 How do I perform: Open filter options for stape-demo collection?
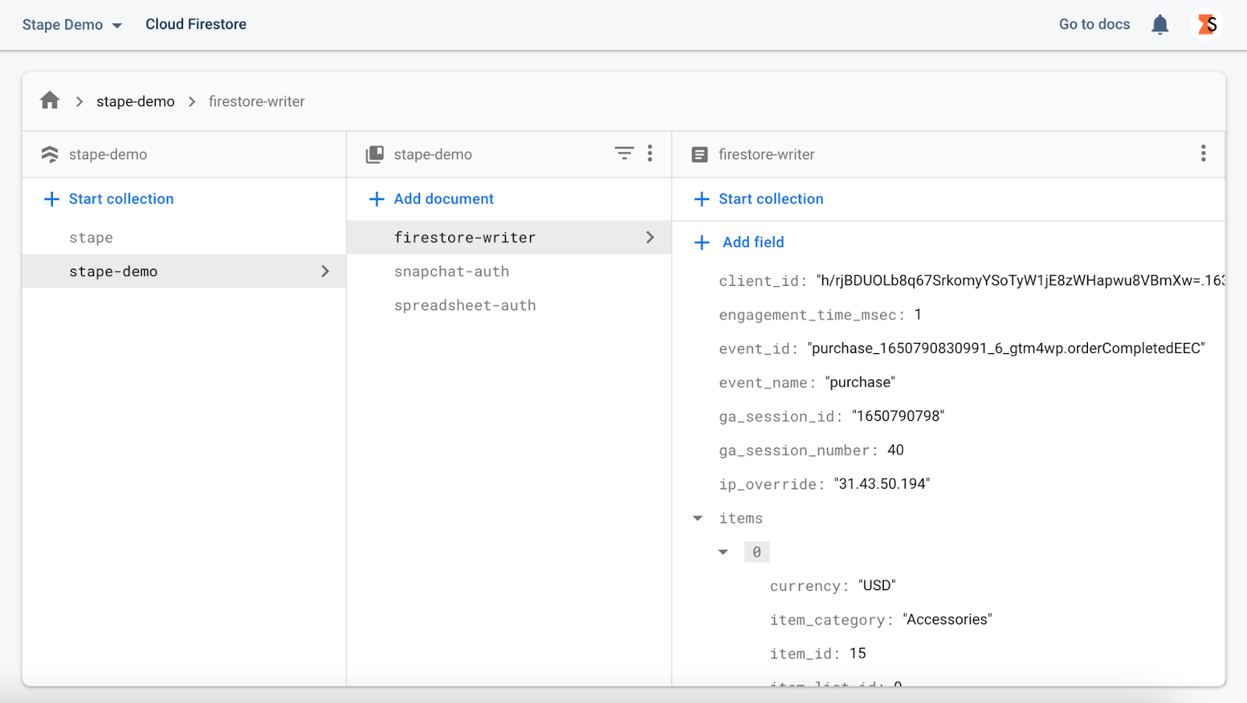624,154
